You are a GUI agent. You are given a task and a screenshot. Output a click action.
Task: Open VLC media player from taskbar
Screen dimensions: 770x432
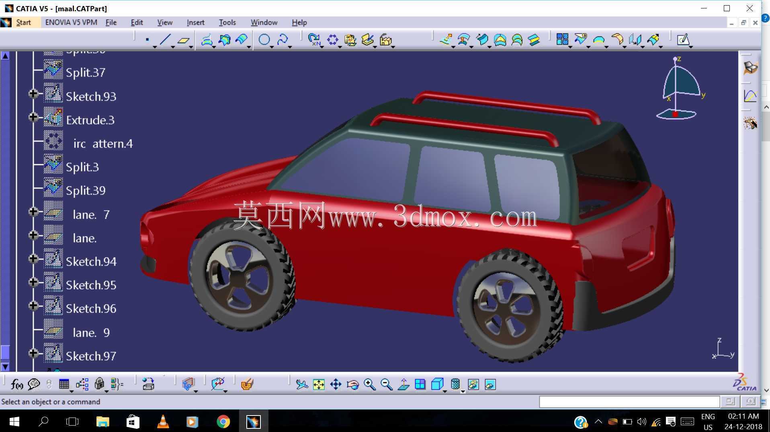point(163,422)
